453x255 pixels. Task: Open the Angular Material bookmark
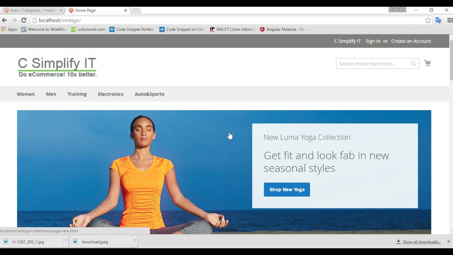coord(282,29)
